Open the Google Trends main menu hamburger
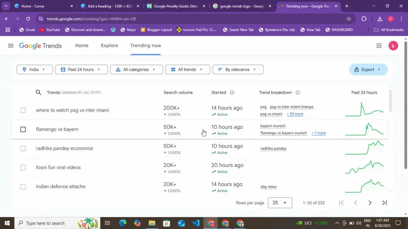 pyautogui.click(x=11, y=46)
